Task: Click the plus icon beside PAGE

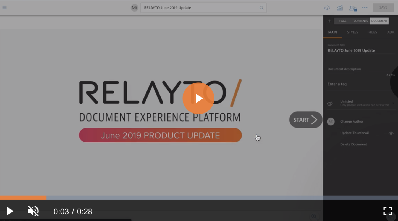Action: 329,21
